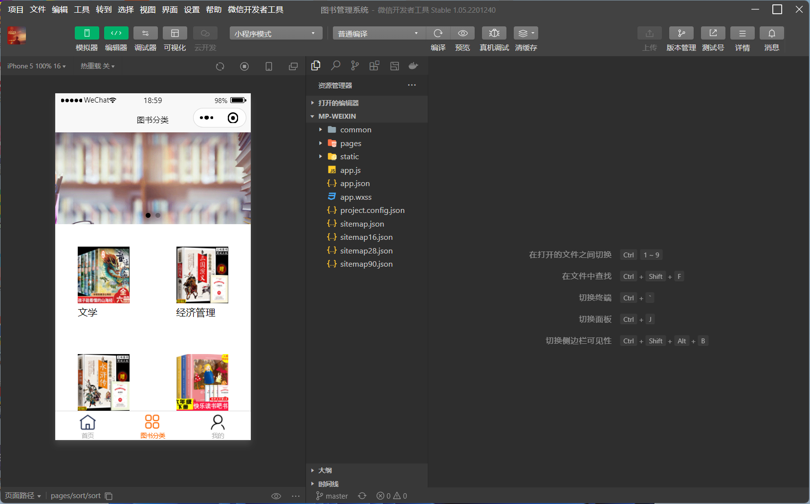Expand the static folder

coord(367,156)
